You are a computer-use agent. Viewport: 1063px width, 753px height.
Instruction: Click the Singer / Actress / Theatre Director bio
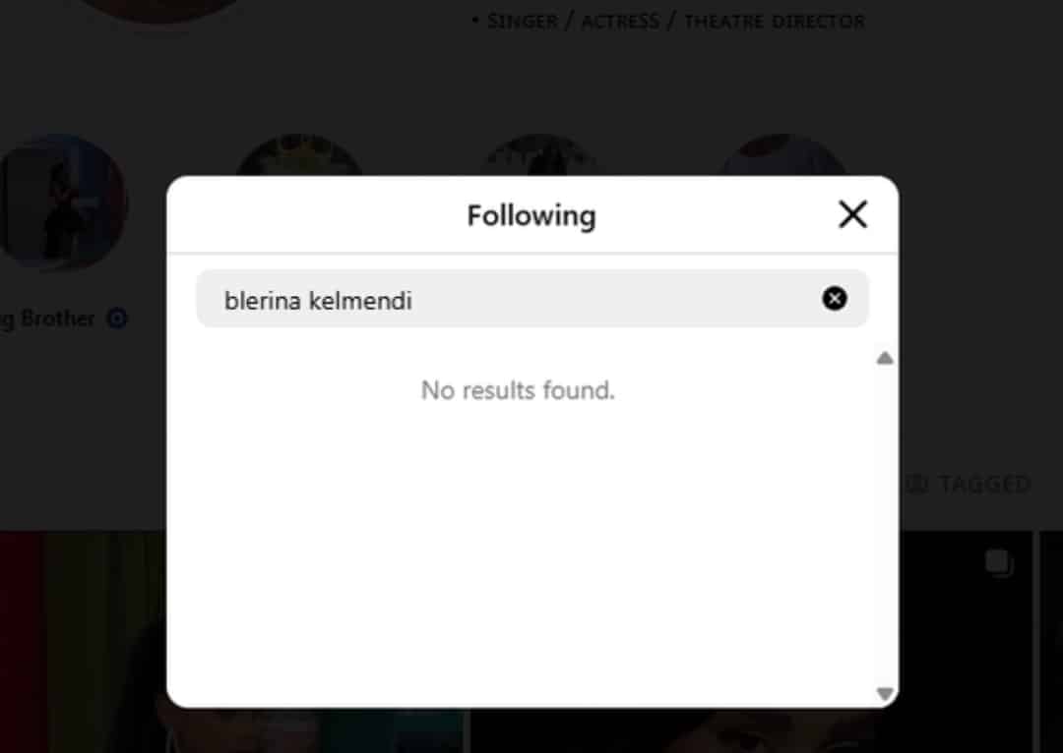675,21
